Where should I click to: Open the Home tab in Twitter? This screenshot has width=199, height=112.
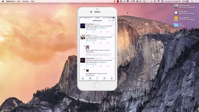pos(83,79)
